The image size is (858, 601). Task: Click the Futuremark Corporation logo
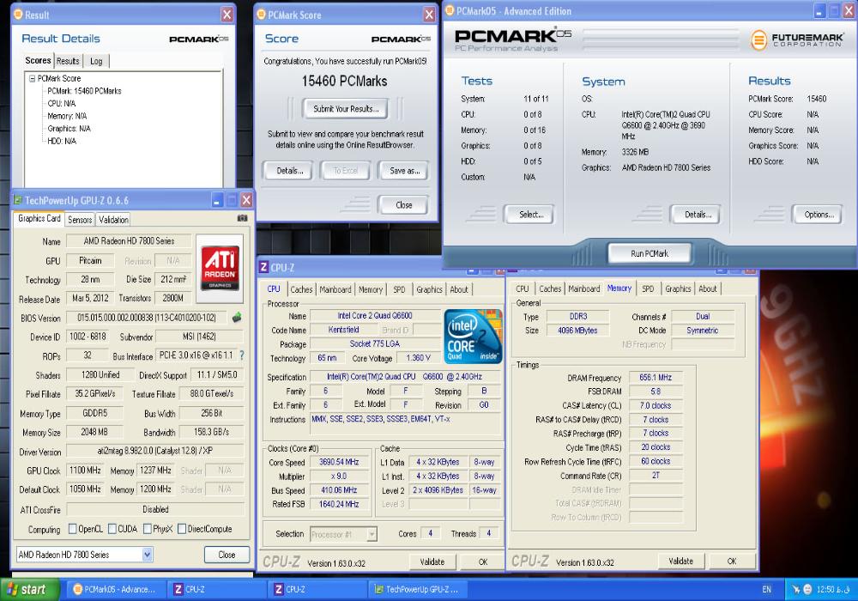click(796, 39)
